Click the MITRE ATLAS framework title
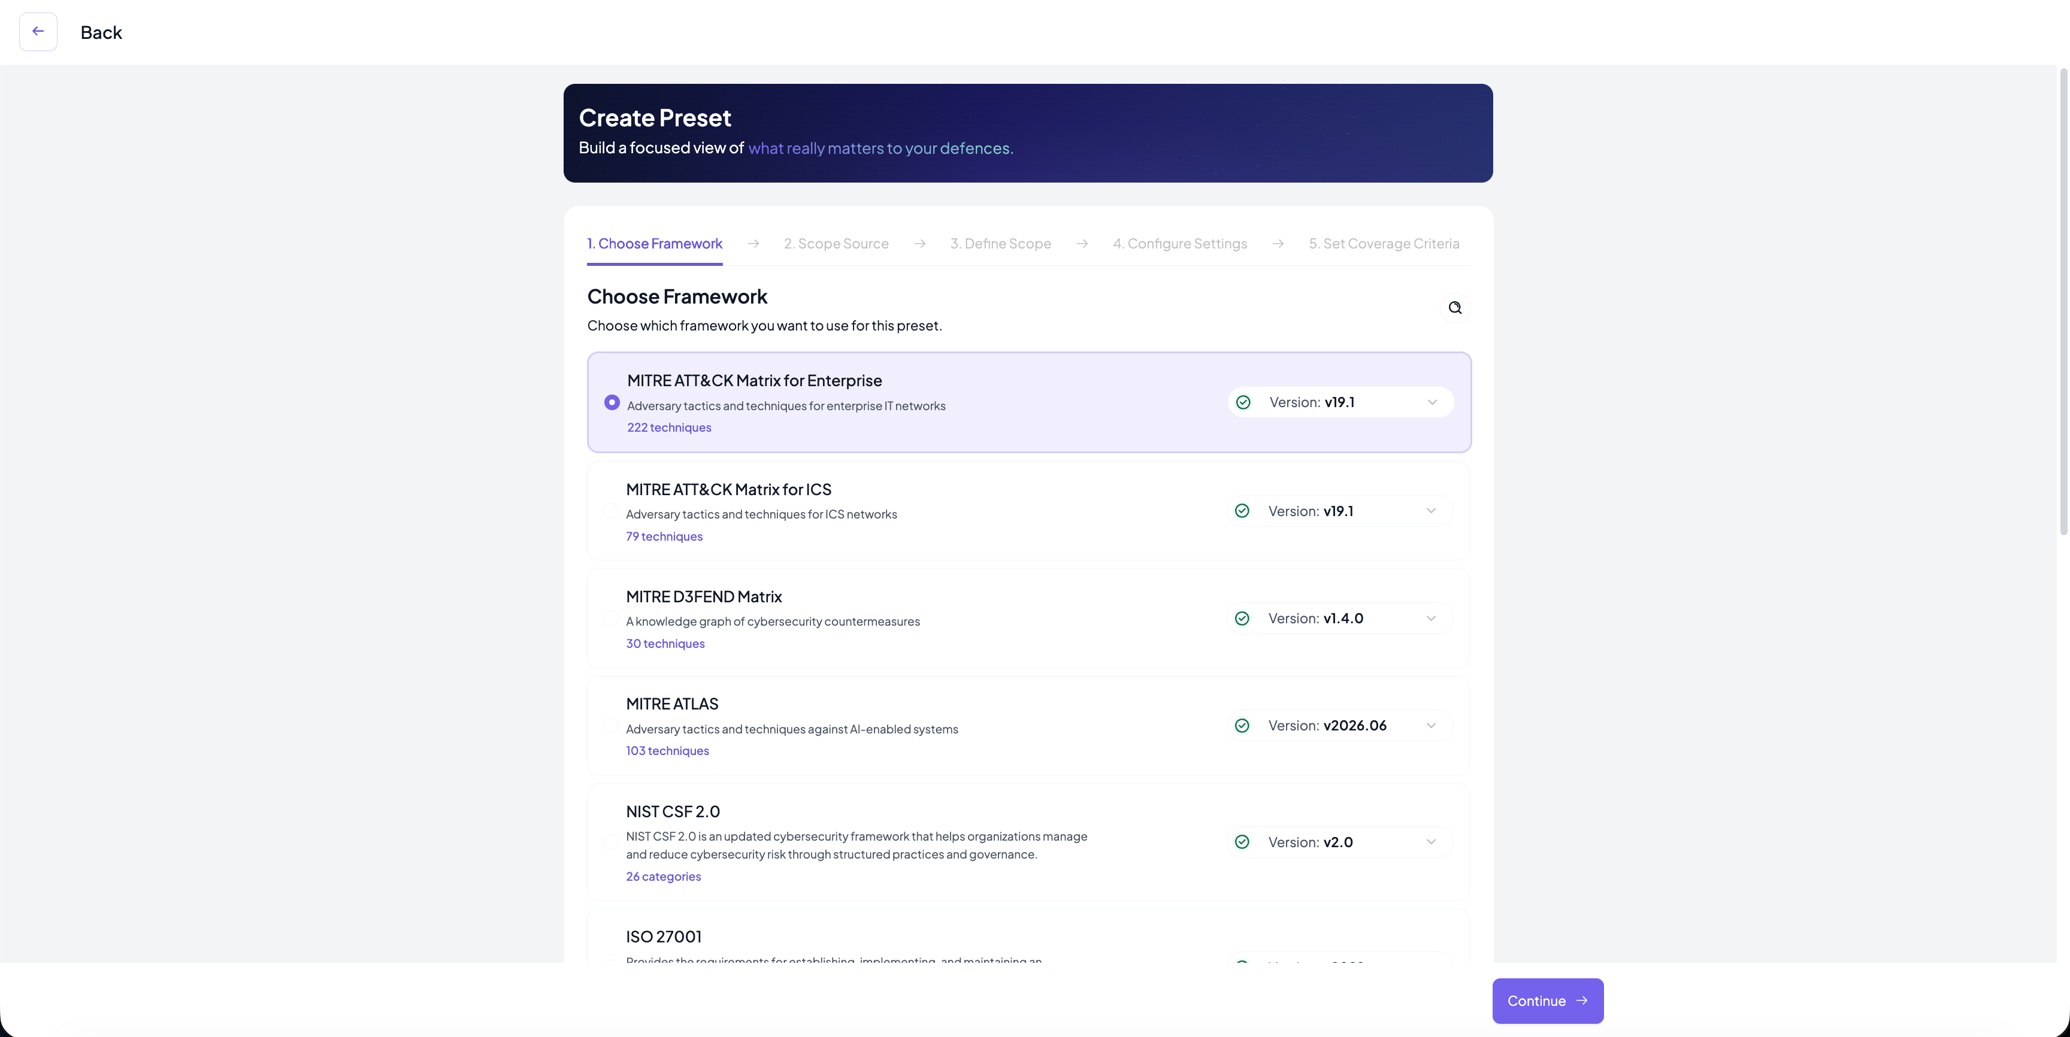This screenshot has width=2070, height=1037. pos(672,704)
